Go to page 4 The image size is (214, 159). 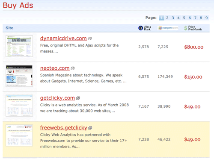(178, 18)
